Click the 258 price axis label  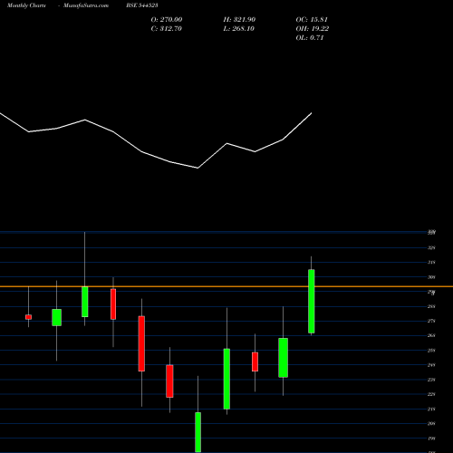point(431,351)
